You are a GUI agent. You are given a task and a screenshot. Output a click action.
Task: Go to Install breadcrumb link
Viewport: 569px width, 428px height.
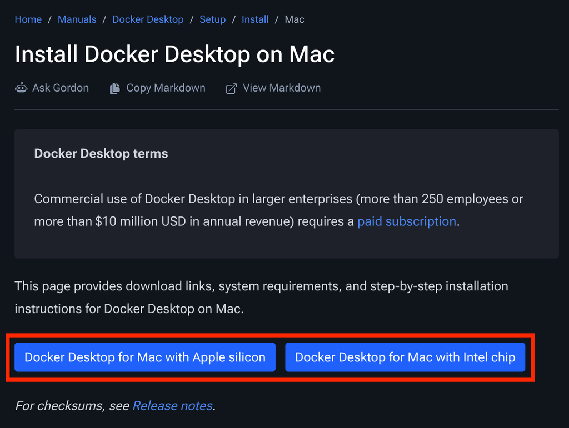(255, 19)
